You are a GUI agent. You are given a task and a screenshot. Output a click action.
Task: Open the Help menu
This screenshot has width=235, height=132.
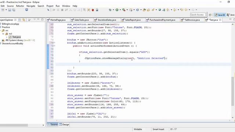(75, 6)
